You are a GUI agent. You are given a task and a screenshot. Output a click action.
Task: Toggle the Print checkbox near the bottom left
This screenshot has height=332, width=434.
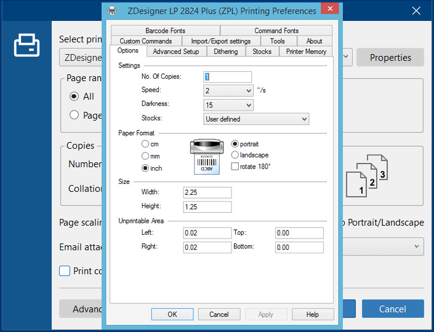pos(65,271)
